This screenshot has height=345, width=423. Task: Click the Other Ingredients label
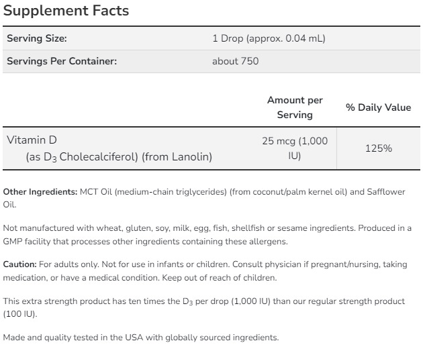pyautogui.click(x=40, y=192)
